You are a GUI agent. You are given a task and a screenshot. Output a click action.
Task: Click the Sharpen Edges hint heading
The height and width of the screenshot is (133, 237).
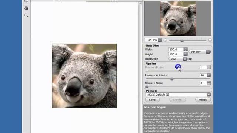coord(154,107)
